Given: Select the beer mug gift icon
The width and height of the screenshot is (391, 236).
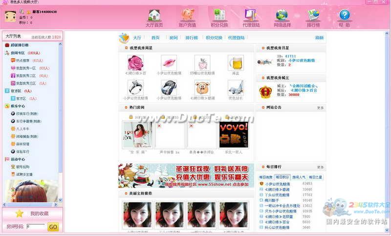Looking at the screenshot, I should tap(236, 63).
